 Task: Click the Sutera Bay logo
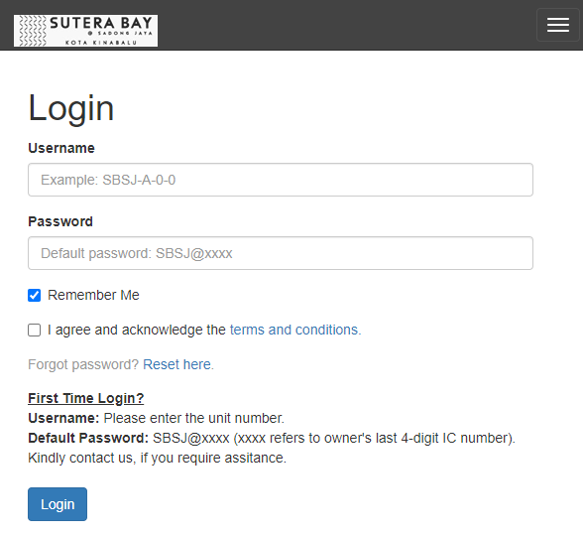click(85, 31)
